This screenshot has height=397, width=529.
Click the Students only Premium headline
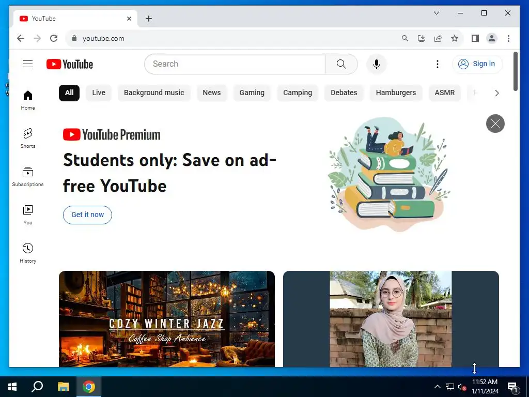[x=169, y=173]
